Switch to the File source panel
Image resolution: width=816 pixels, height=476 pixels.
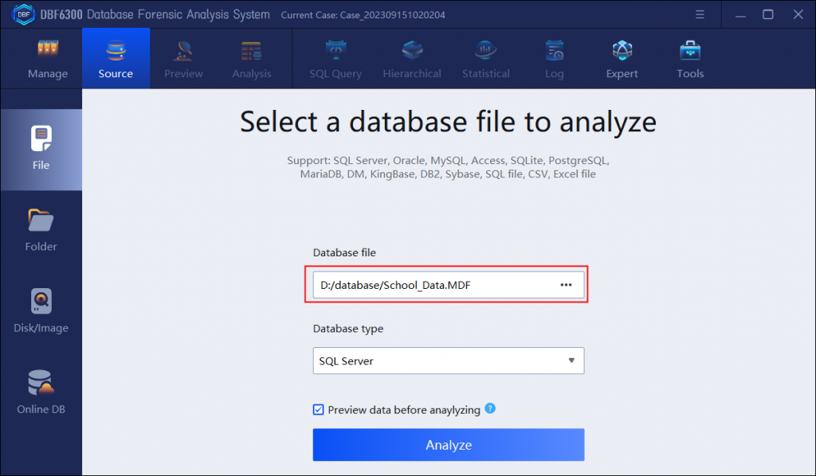click(41, 148)
